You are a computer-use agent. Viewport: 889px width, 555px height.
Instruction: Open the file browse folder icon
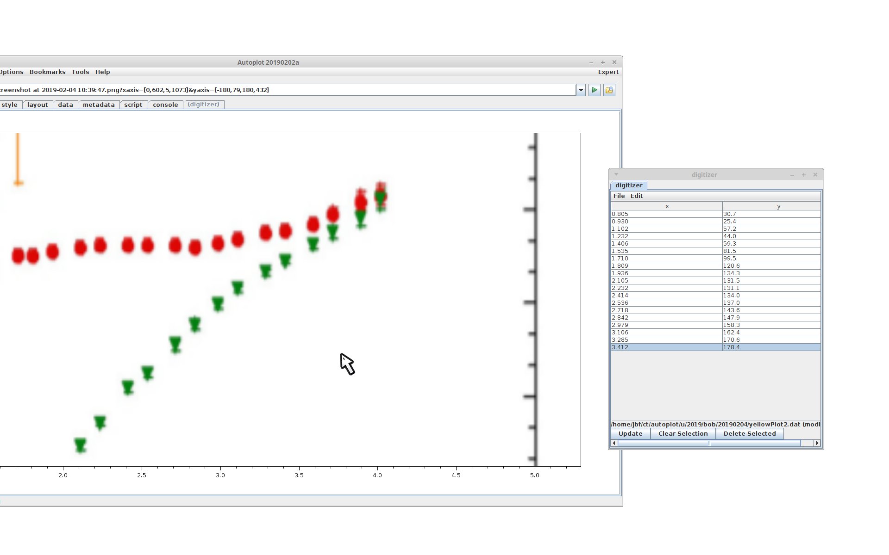click(609, 90)
